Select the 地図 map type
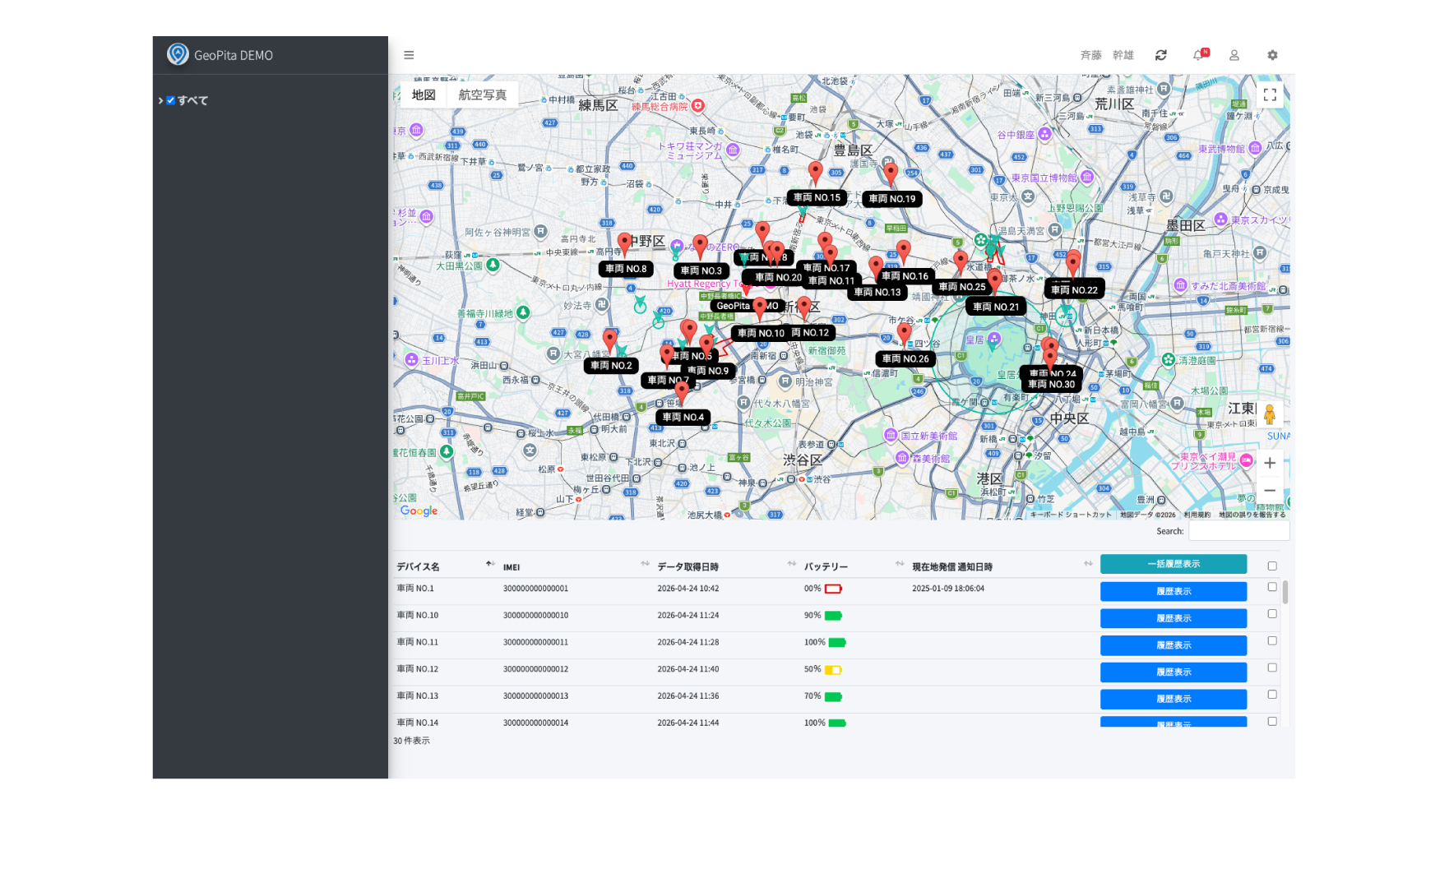Screen dimensions: 1449x887 424,95
